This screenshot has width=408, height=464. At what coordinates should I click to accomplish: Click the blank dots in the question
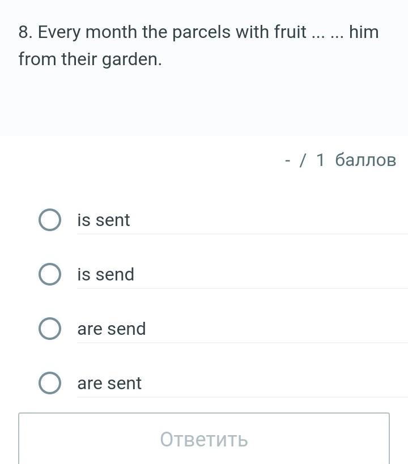point(328,32)
